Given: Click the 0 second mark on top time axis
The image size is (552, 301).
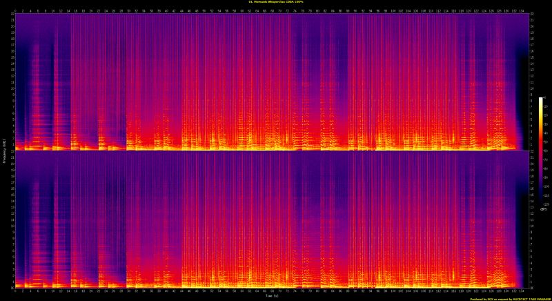Looking at the screenshot, I should [14, 11].
